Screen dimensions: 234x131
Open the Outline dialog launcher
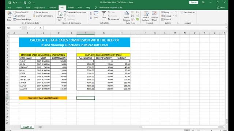(x=178, y=23)
